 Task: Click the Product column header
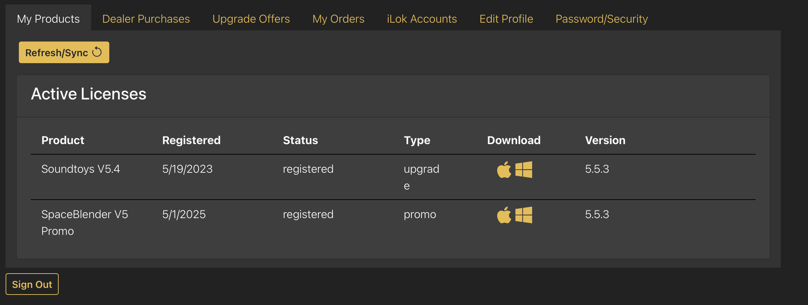pyautogui.click(x=63, y=140)
